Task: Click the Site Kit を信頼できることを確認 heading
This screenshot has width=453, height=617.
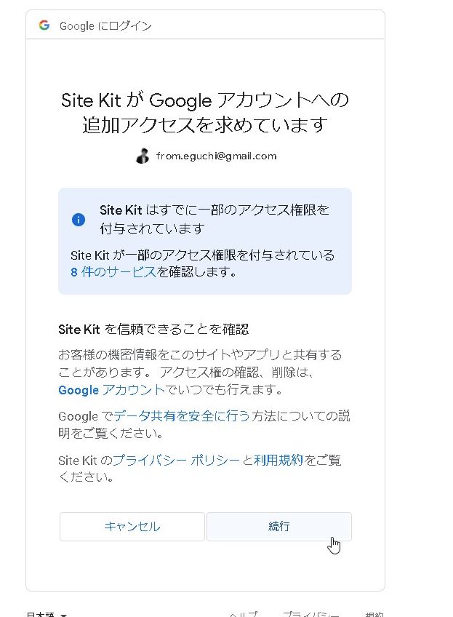Action: [153, 330]
